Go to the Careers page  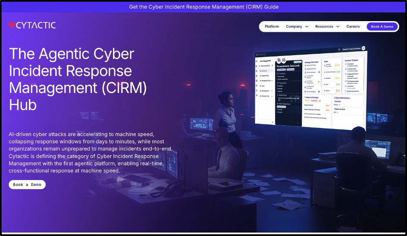[353, 26]
